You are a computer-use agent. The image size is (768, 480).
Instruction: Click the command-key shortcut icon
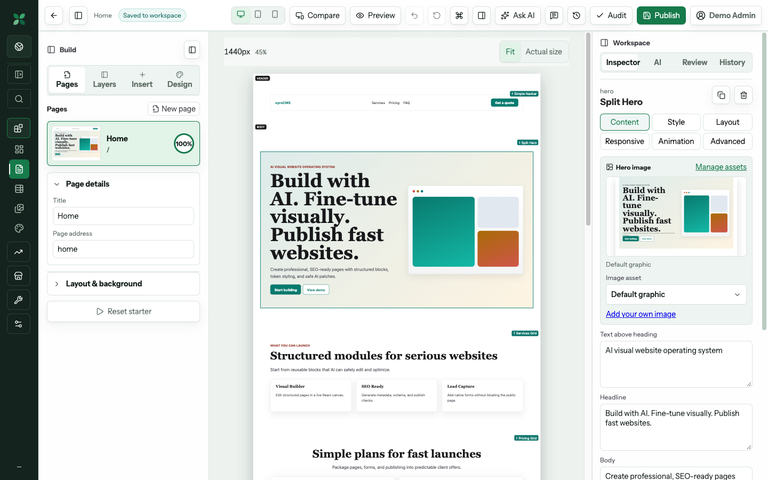[x=459, y=15]
